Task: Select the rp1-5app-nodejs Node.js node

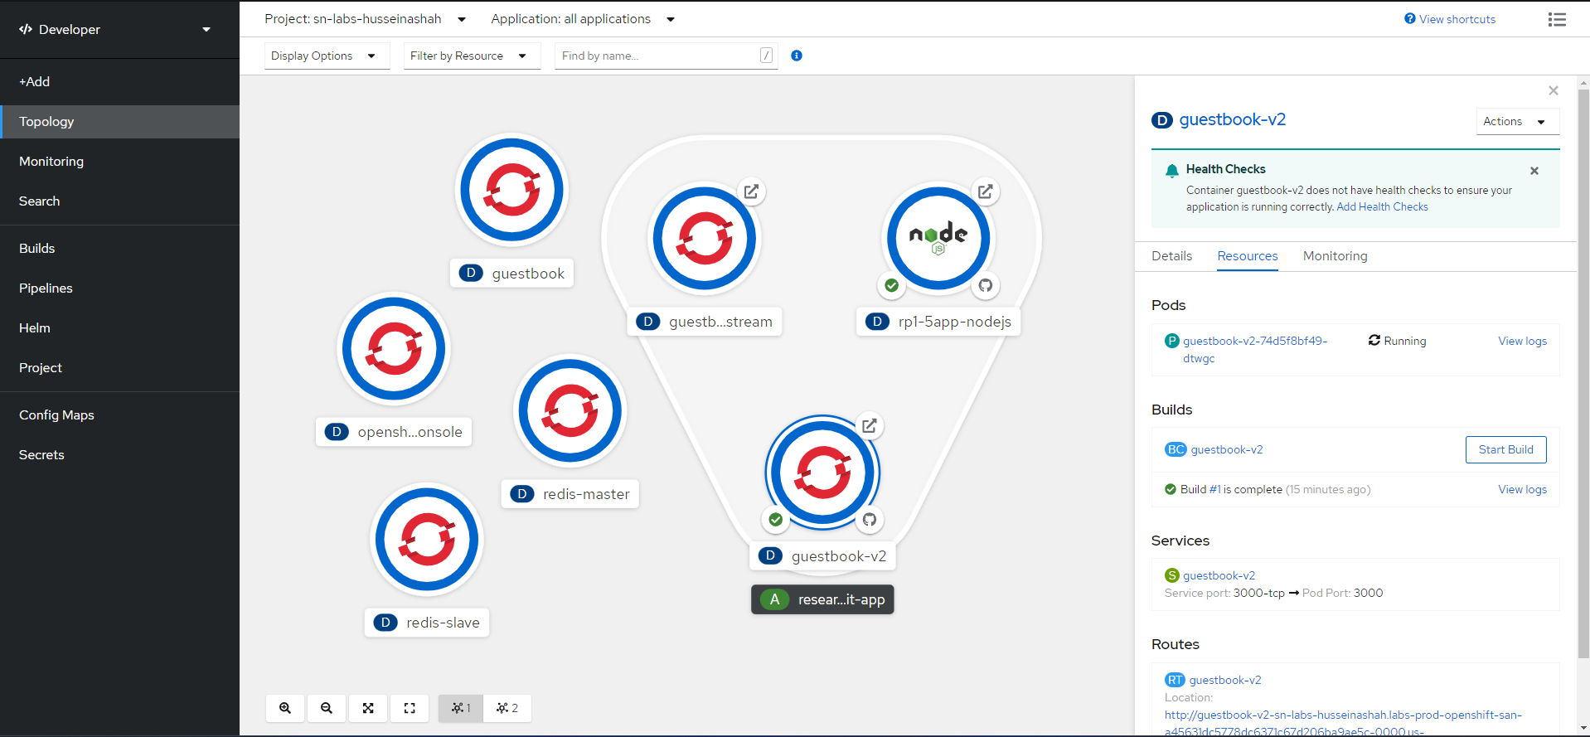Action: click(x=938, y=238)
